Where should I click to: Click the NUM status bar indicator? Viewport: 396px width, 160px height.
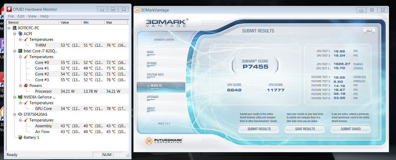pos(107,154)
